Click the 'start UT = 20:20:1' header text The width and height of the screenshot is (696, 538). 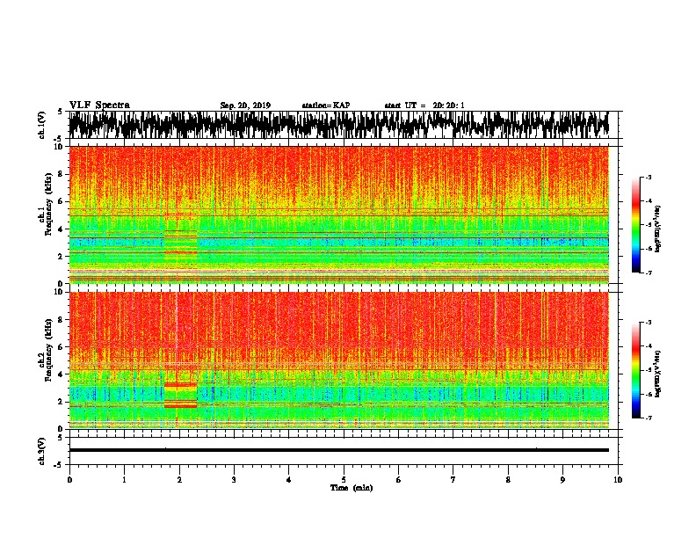[424, 105]
